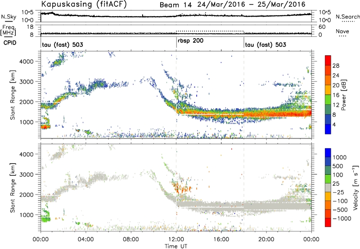Click the '-25' Velocity colorbar tick
360x249 pixels.
click(338, 192)
